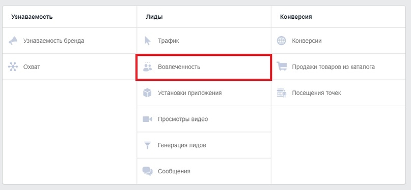
Task: Choose Установки приложения option
Action: (190, 93)
